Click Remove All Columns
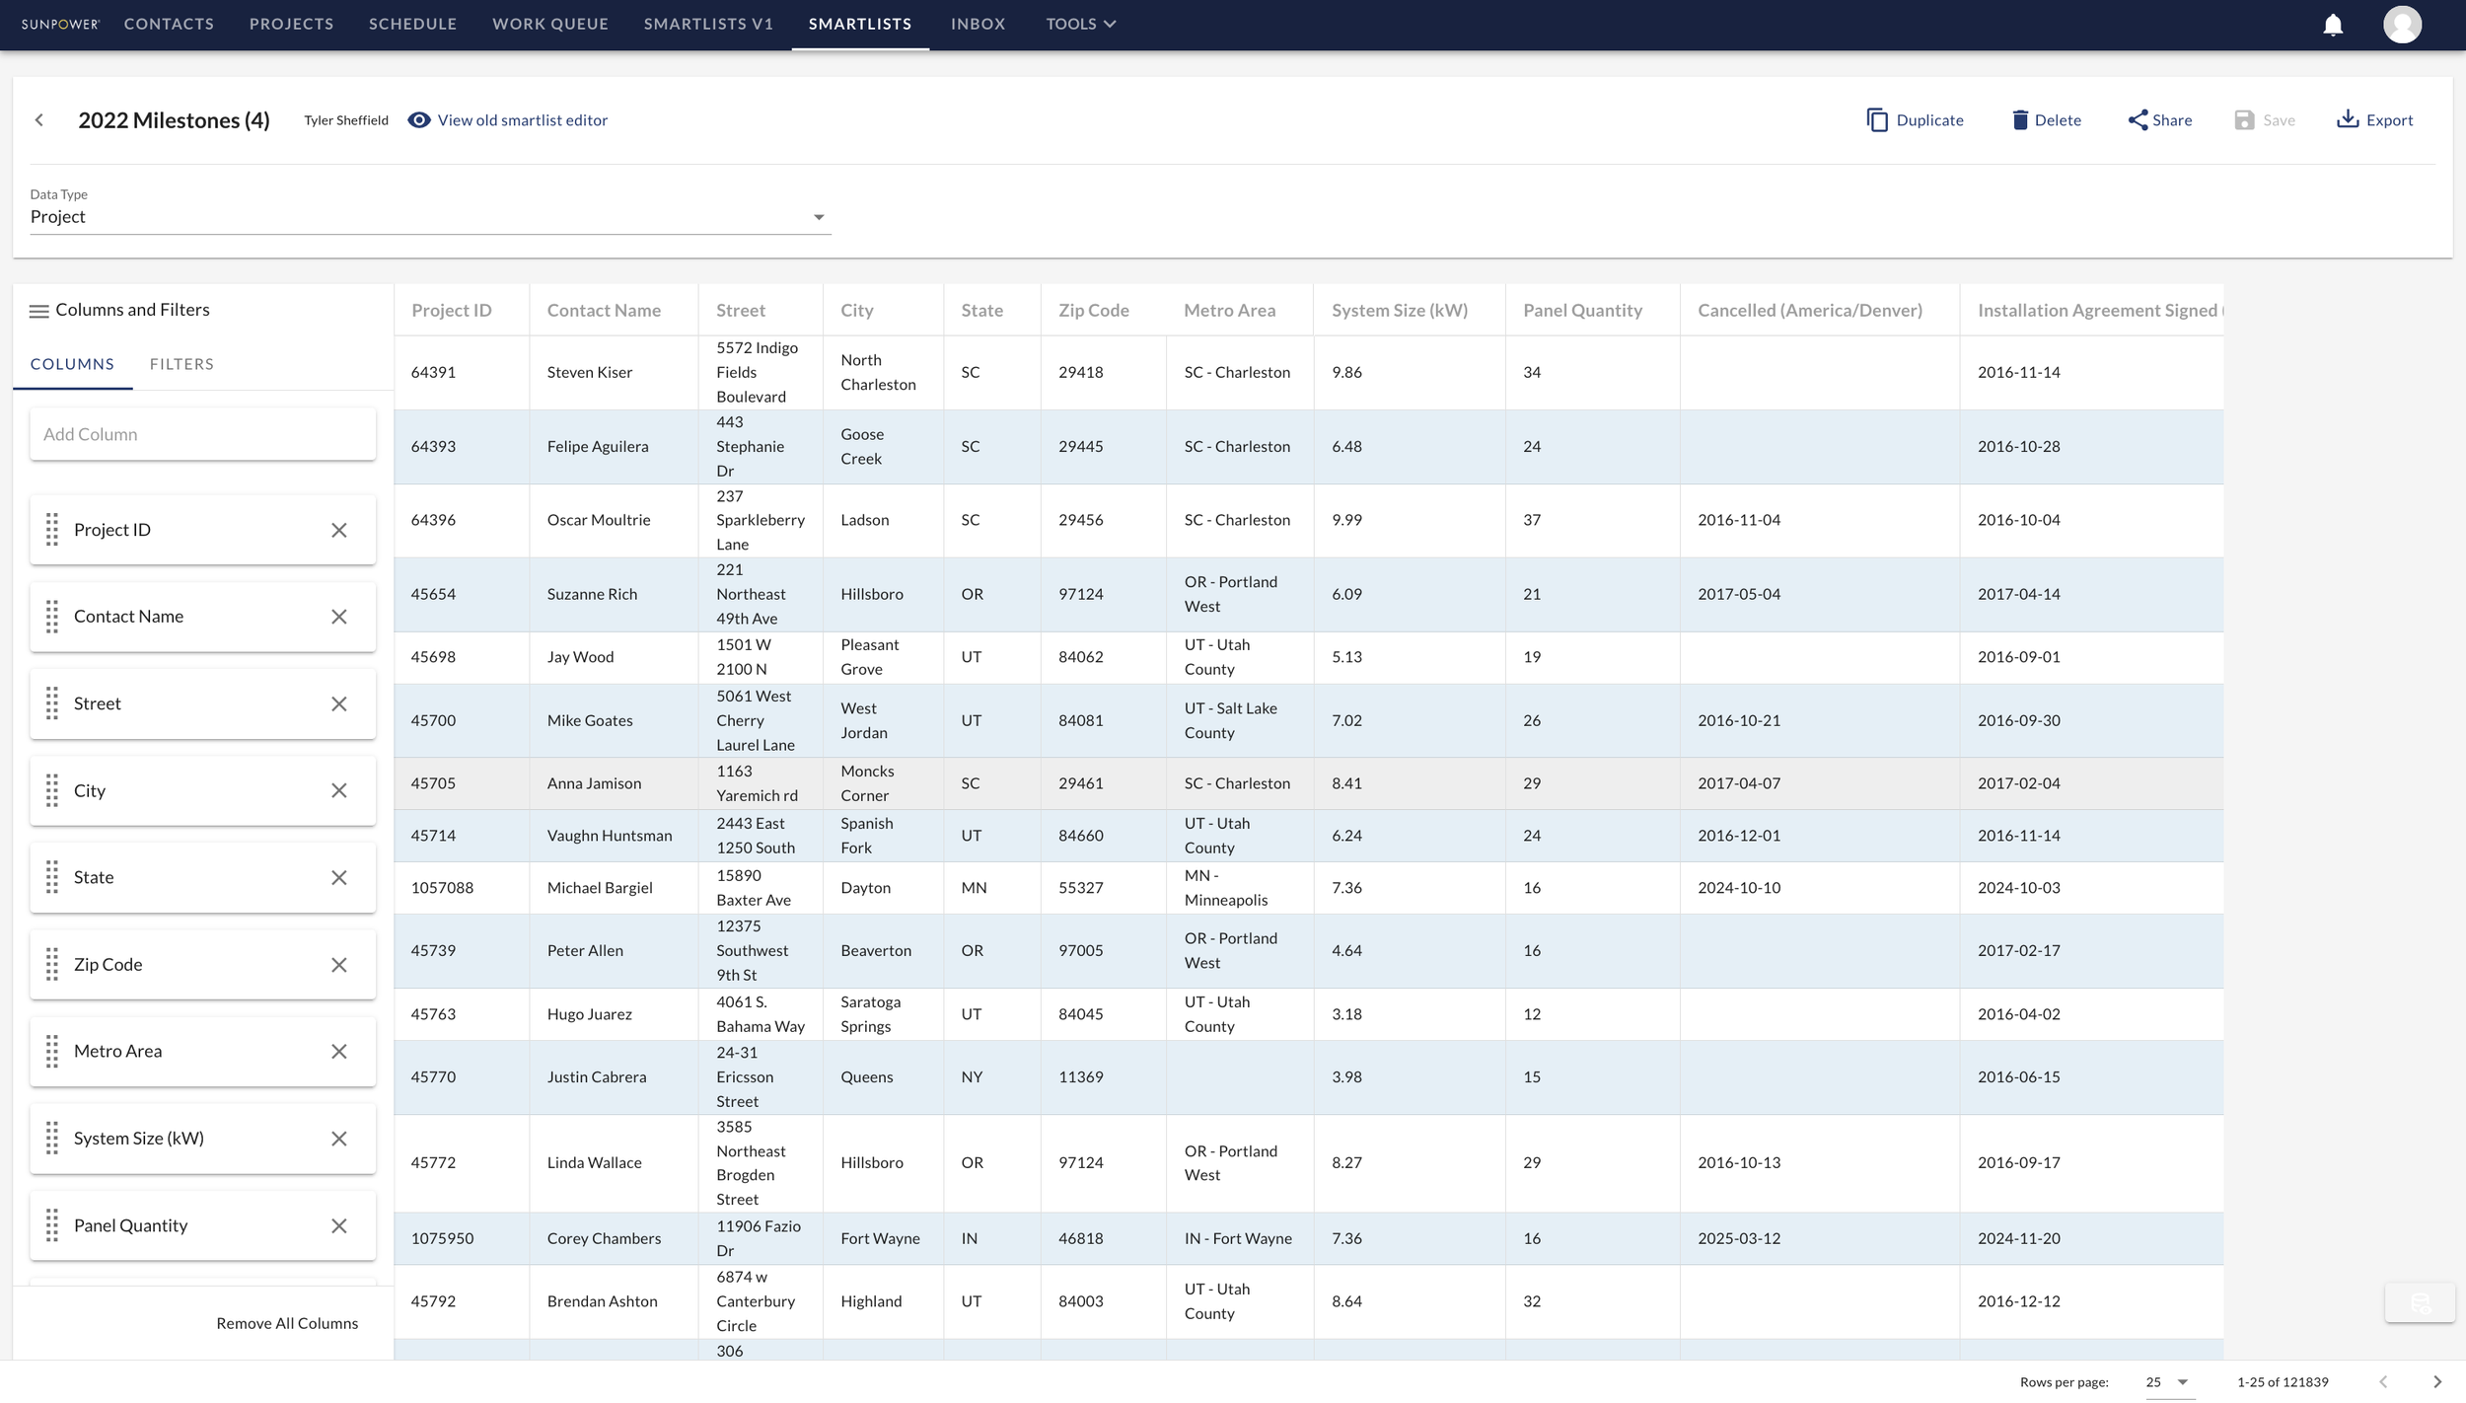This screenshot has width=2466, height=1403. click(x=286, y=1322)
